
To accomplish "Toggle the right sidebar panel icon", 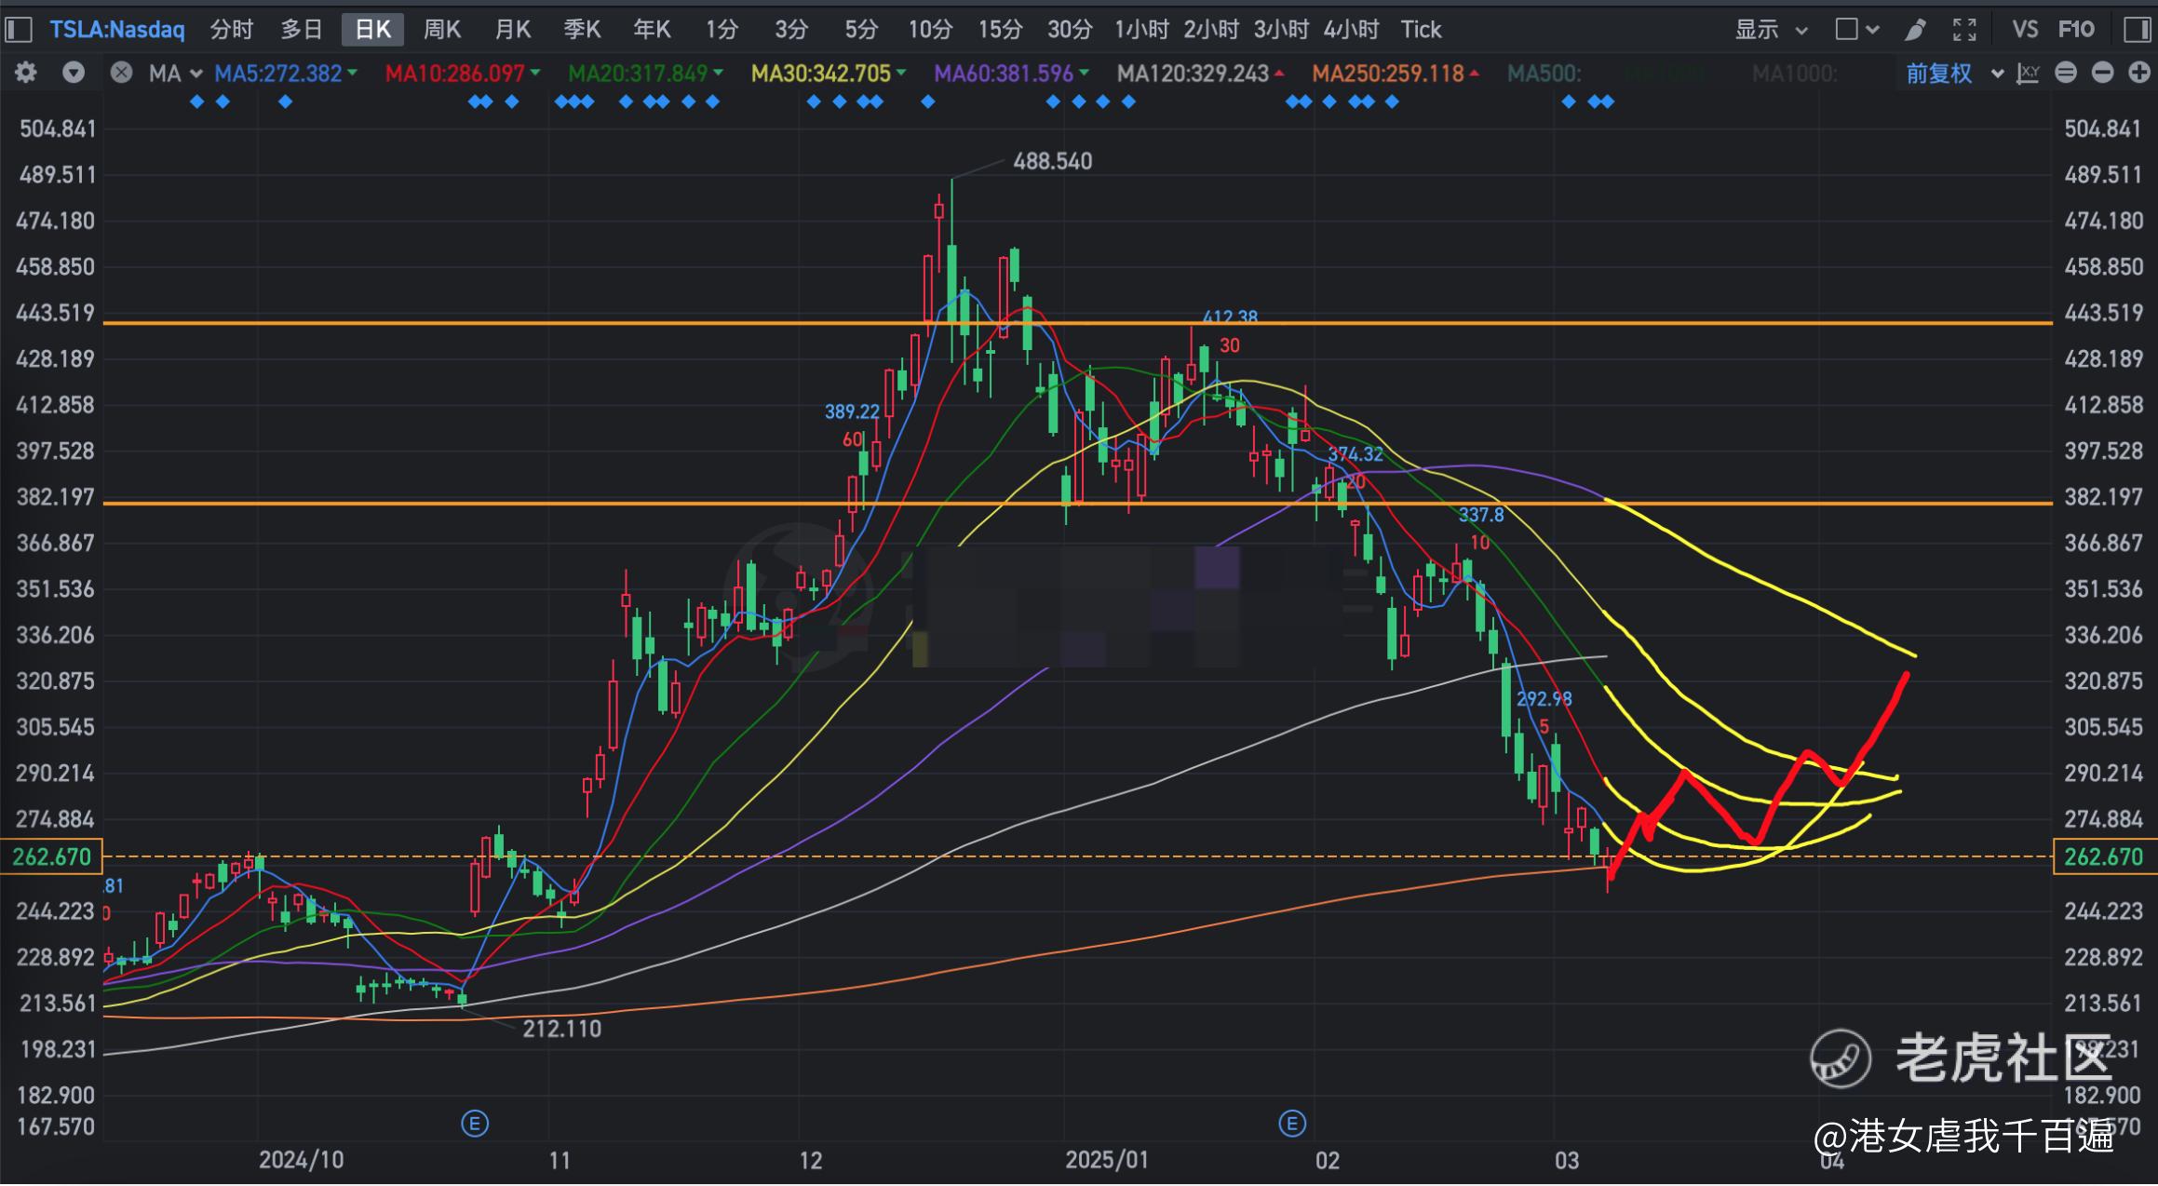I will [x=2138, y=30].
